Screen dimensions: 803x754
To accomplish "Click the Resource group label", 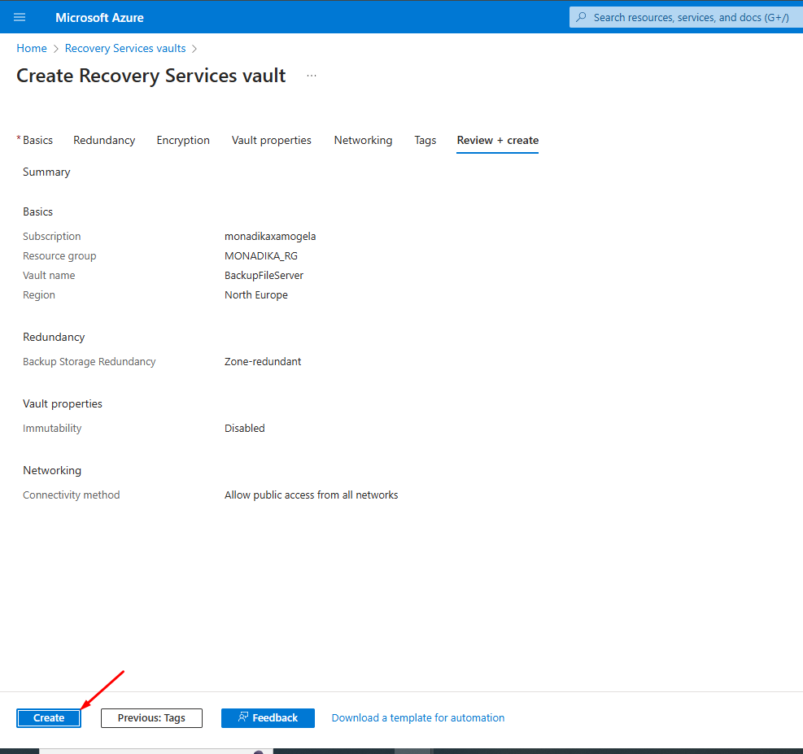I will [59, 256].
